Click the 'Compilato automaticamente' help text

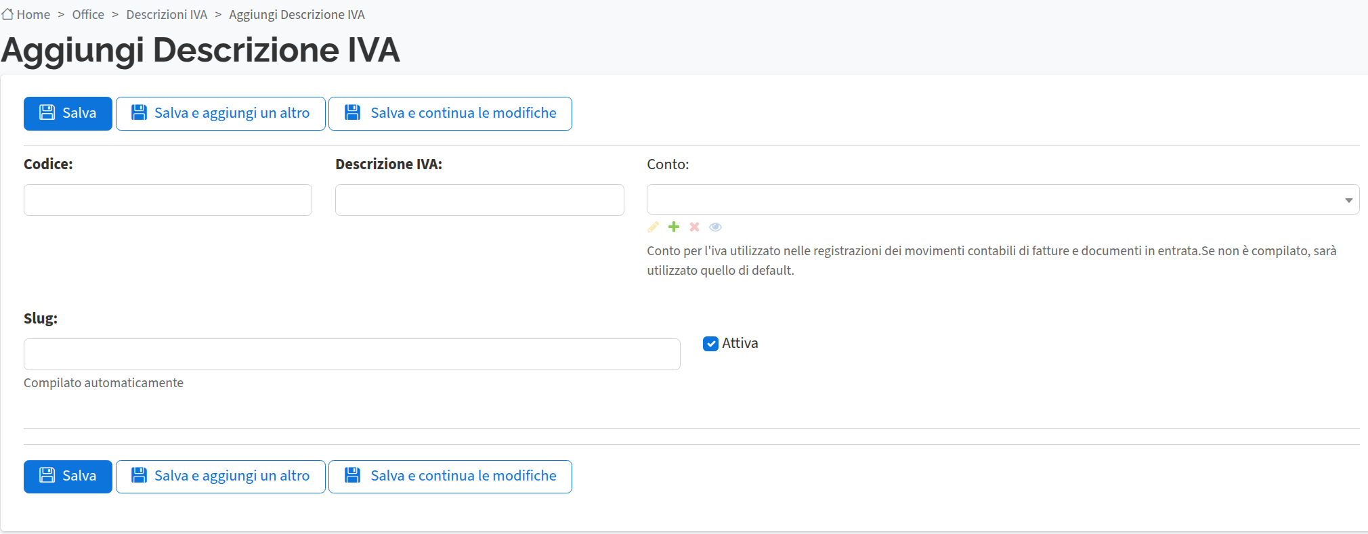coord(104,383)
